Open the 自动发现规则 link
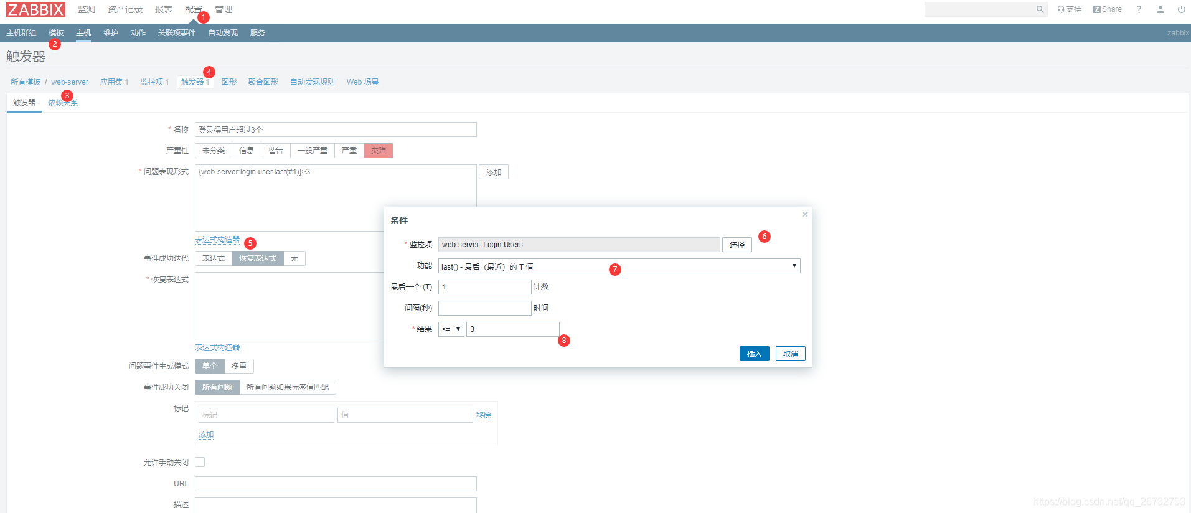 313,82
